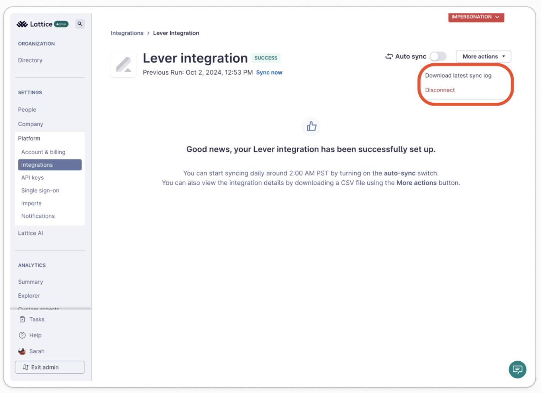
Task: Click the Lever integration page heading
Action: coord(195,58)
